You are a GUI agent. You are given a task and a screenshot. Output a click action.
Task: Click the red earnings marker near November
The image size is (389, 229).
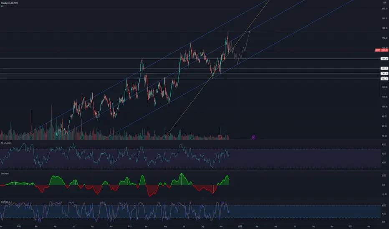220,137
